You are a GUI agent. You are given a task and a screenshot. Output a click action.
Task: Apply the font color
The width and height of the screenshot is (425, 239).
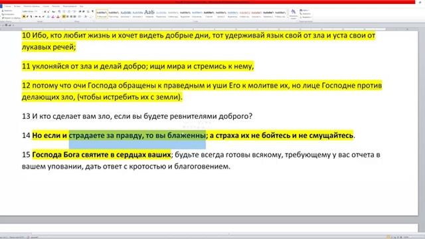(x=58, y=17)
